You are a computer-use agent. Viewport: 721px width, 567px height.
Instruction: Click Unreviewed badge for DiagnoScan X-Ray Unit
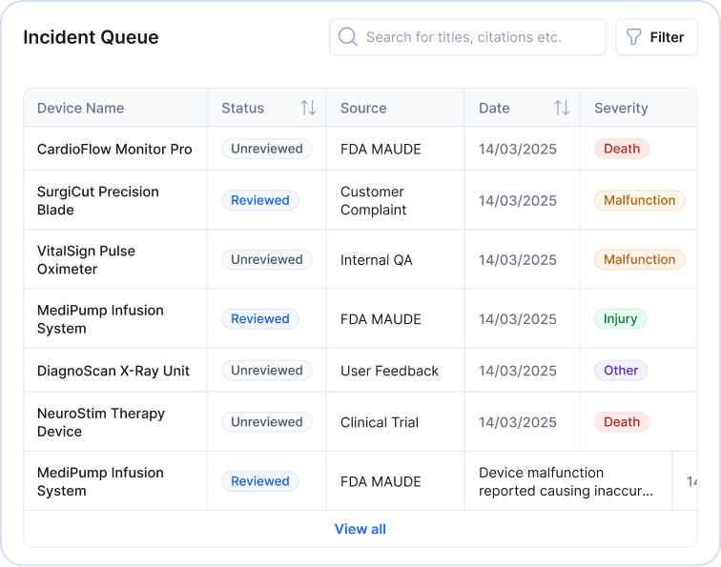[267, 371]
